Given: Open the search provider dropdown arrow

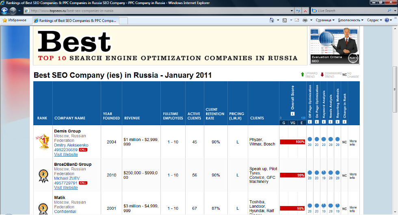Looking at the screenshot, I should 395,11.
